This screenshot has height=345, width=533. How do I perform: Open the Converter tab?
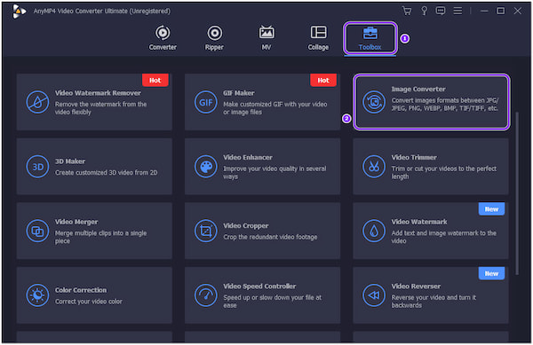coord(163,38)
